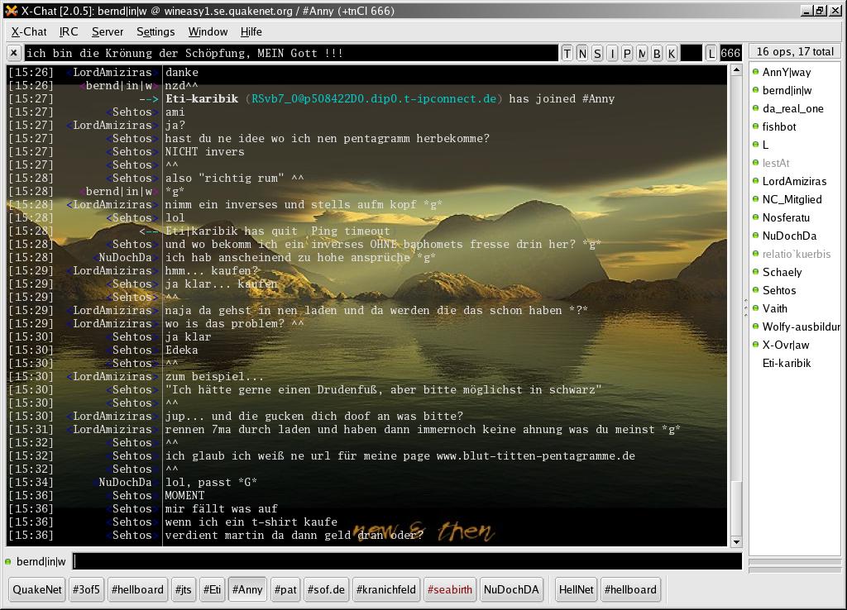847x610 pixels.
Task: Toggle the M moderated mode button
Action: coord(642,53)
